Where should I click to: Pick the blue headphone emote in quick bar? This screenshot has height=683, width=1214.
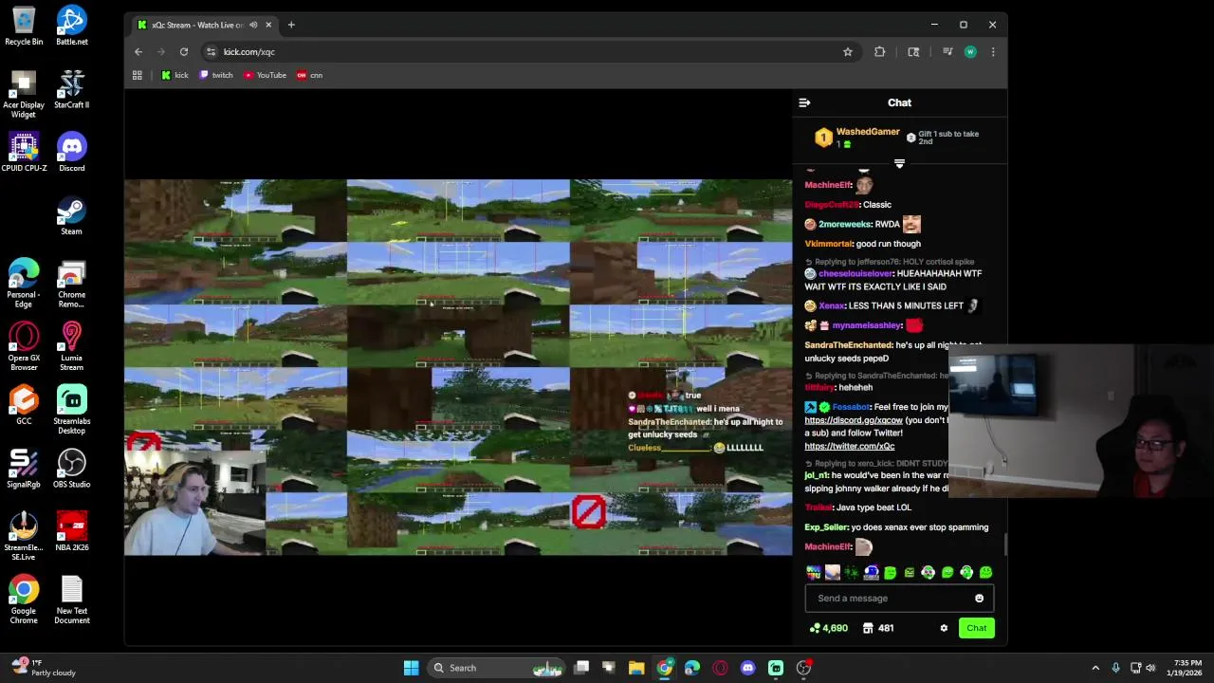[871, 572]
